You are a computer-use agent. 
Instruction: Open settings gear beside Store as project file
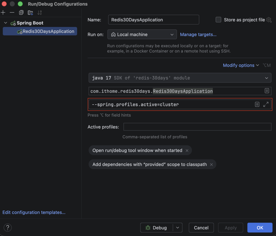[x=269, y=19]
